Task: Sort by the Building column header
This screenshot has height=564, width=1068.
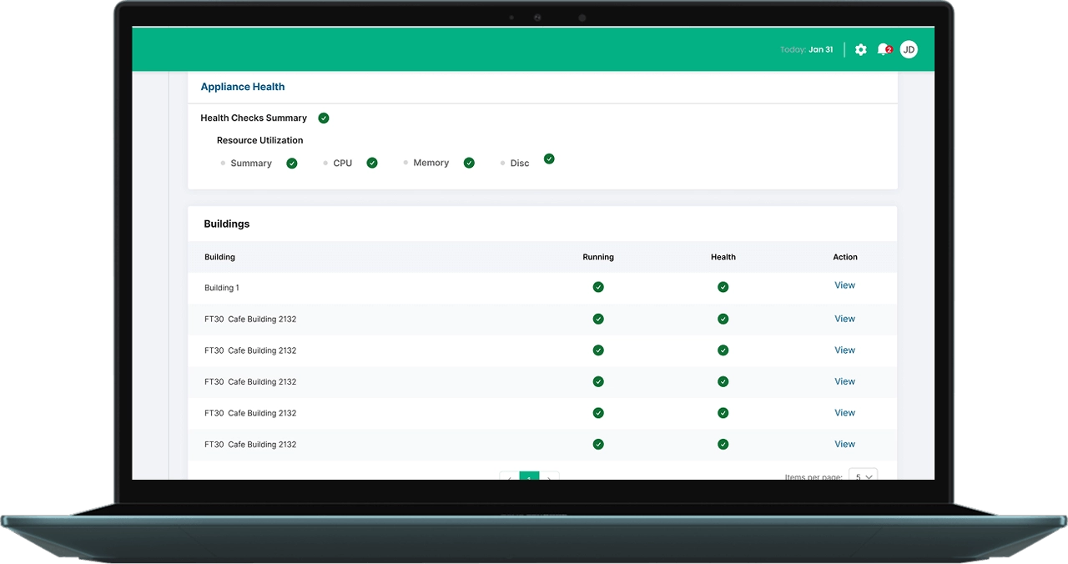Action: 220,257
